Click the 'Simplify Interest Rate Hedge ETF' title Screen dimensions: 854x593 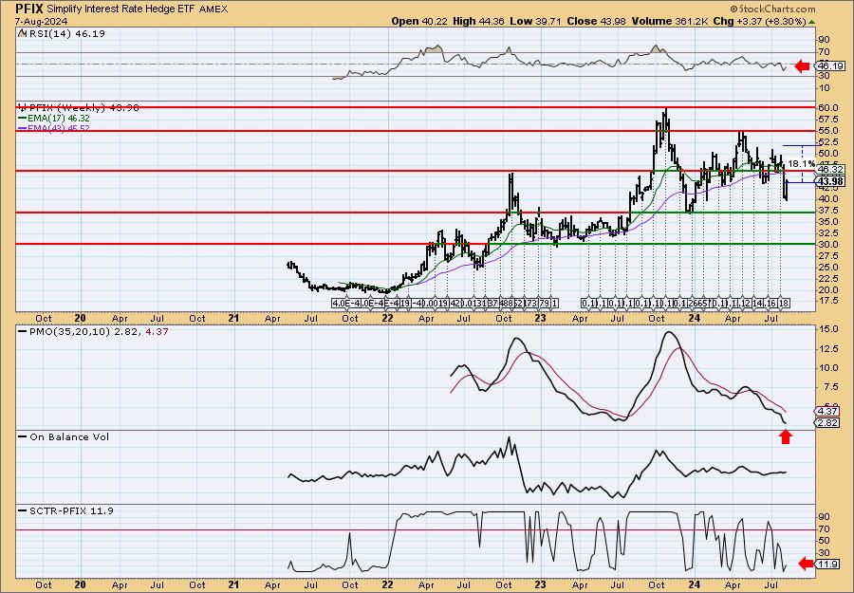(x=121, y=9)
